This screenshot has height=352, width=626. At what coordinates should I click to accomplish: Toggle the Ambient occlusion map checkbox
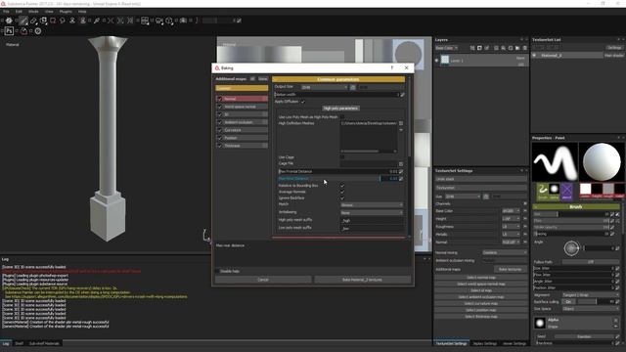tap(219, 122)
